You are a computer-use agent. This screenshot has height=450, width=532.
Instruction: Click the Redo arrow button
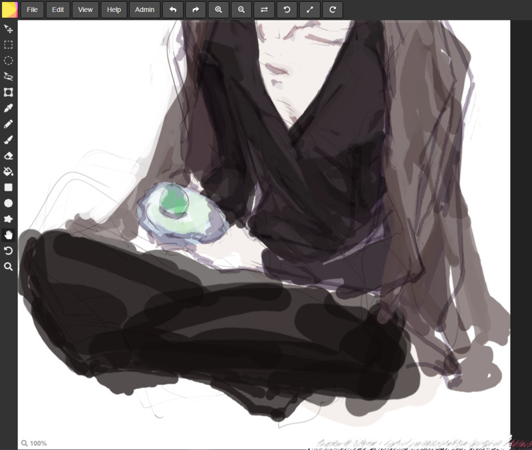[196, 9]
